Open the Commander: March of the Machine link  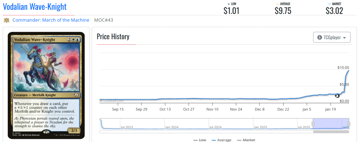pos(51,20)
